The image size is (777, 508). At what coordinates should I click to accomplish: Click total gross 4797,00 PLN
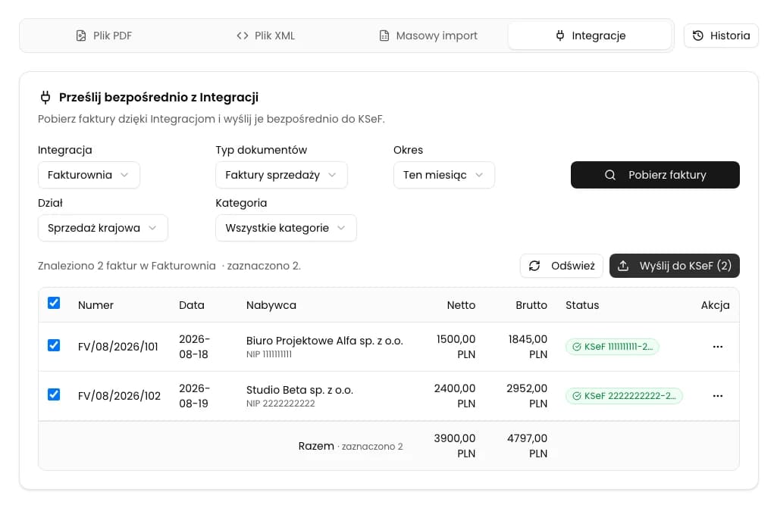[x=528, y=446]
